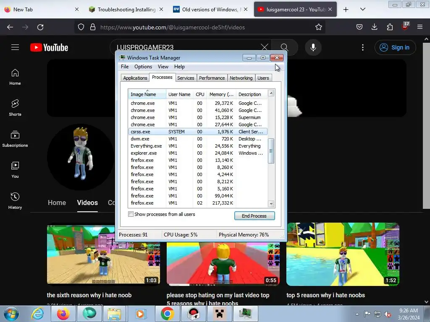Open 'the sixth reason why i hate noob' title

[x=89, y=295]
